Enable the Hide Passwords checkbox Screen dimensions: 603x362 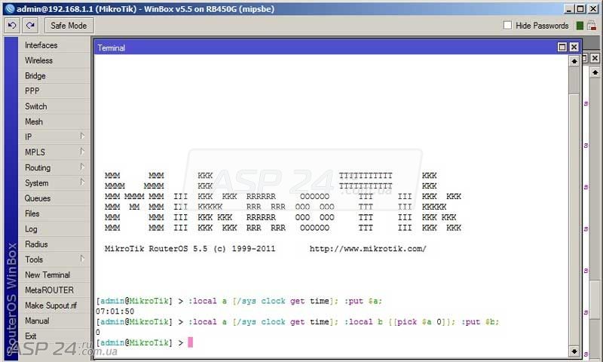[507, 26]
